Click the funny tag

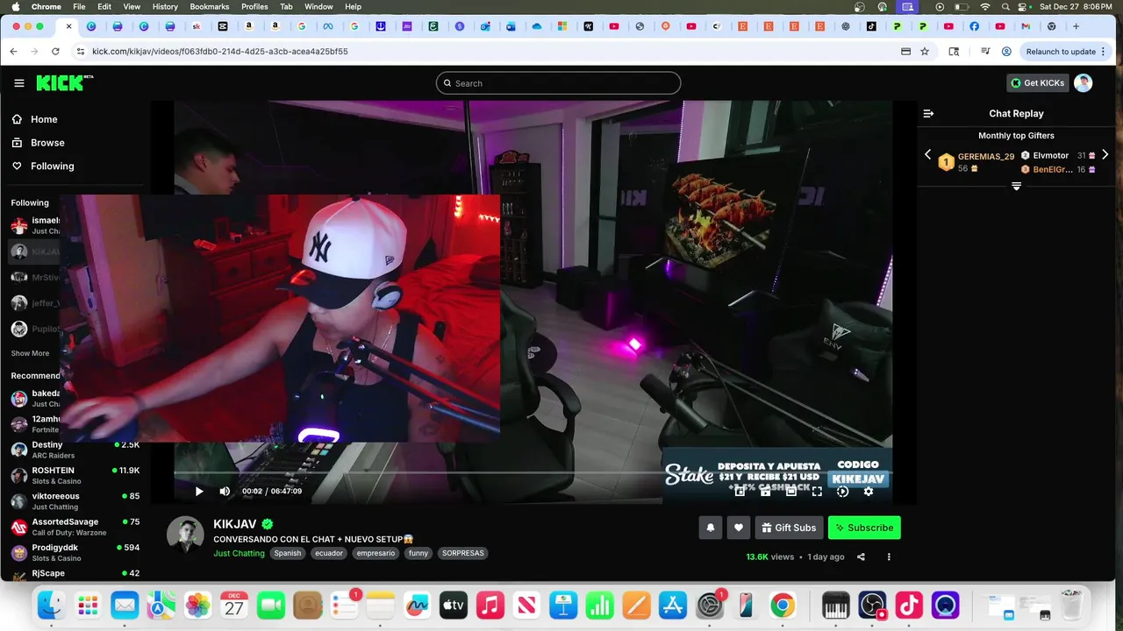(418, 553)
